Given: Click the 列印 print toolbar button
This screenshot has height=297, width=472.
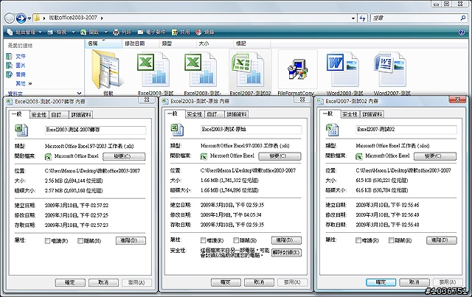Looking at the screenshot, I should [x=122, y=32].
